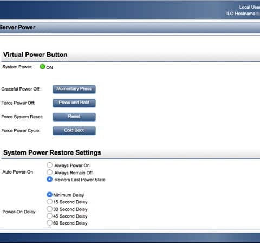The width and height of the screenshot is (260, 243).
Task: Select Restore Last Power State option
Action: click(x=50, y=179)
